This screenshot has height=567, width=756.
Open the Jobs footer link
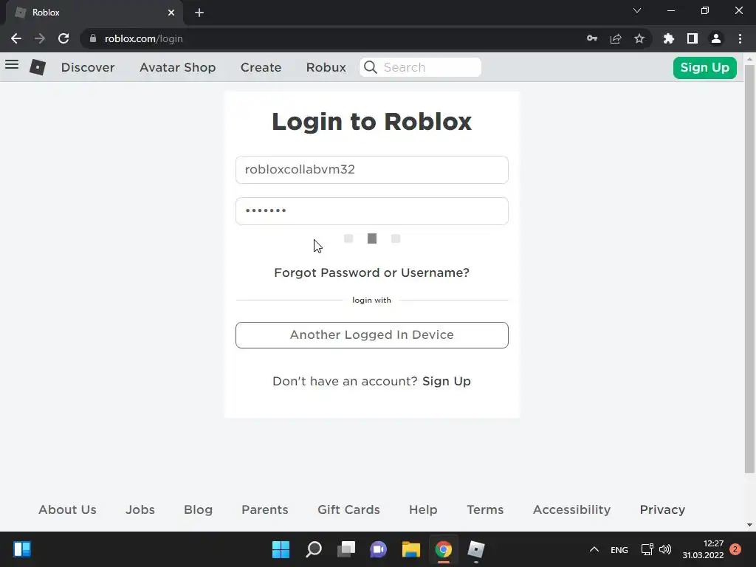click(140, 509)
